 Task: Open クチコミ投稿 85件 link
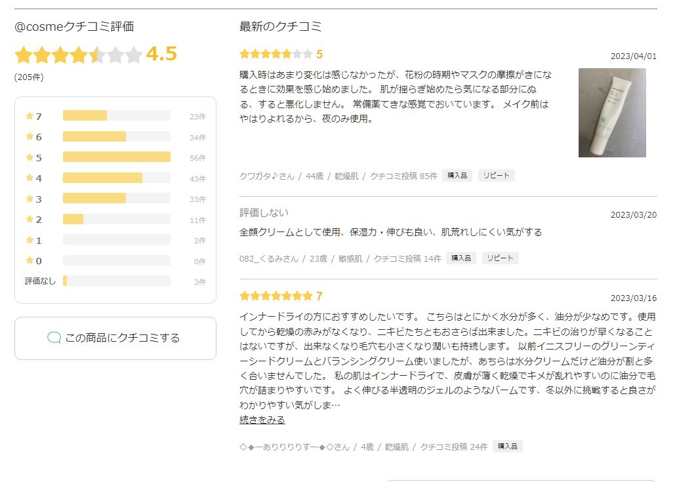(403, 176)
